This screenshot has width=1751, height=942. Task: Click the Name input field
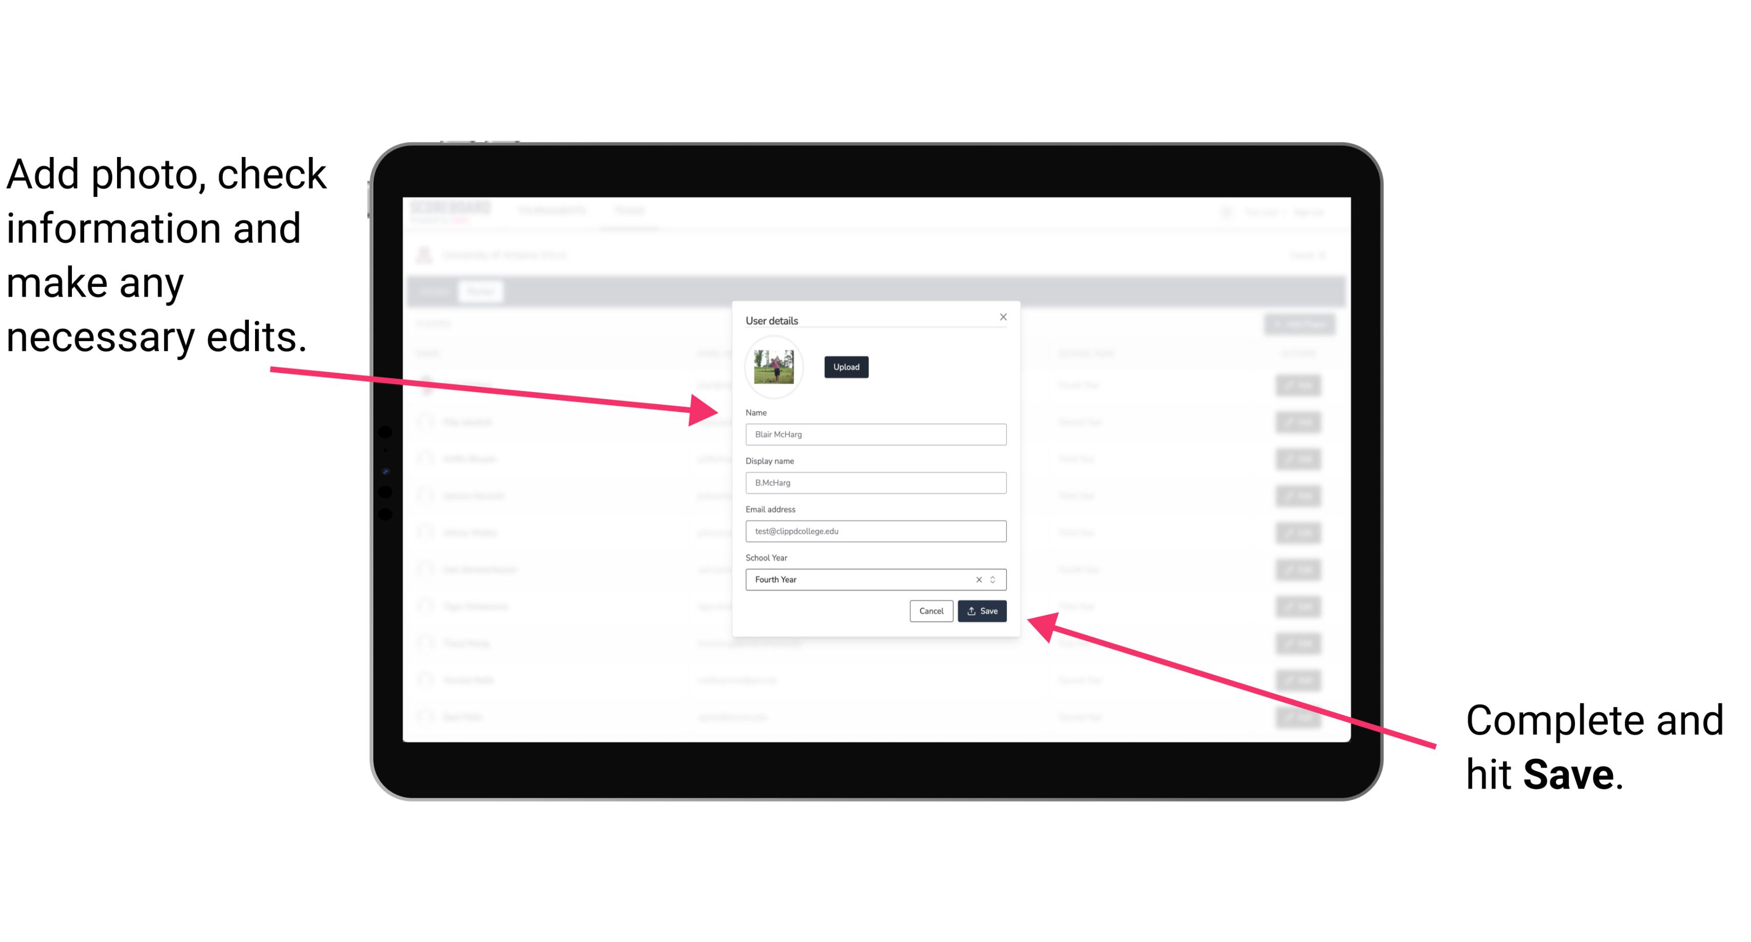(875, 434)
